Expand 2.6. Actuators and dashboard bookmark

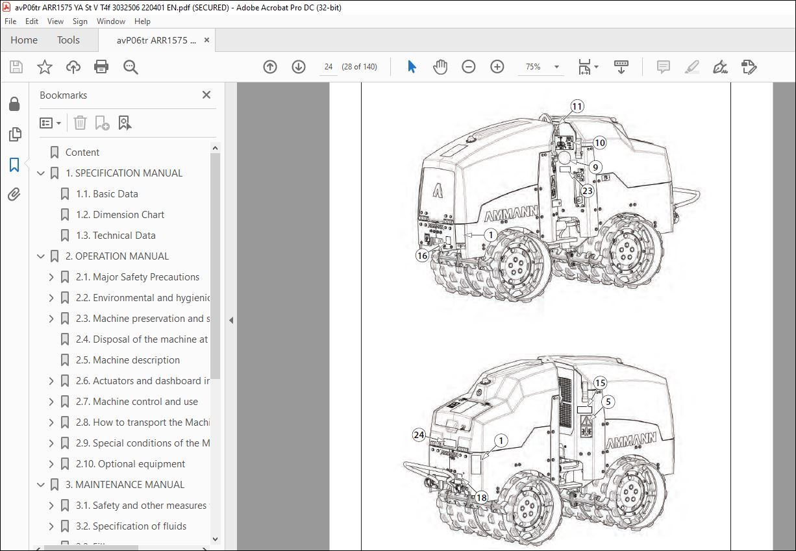(x=51, y=381)
